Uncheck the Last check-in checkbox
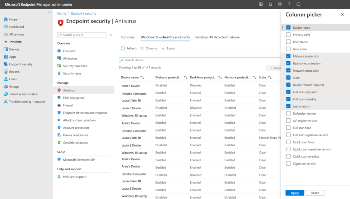The width and height of the screenshot is (350, 199). tap(288, 106)
